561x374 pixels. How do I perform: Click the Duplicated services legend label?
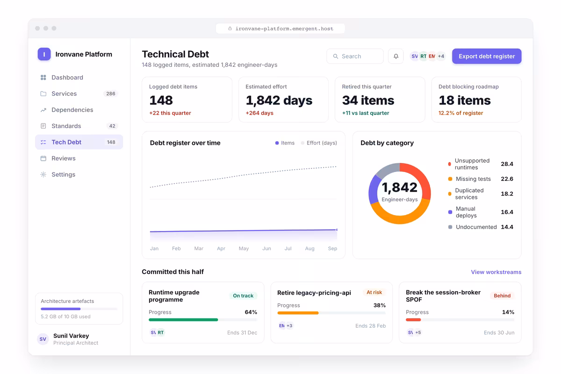(469, 194)
